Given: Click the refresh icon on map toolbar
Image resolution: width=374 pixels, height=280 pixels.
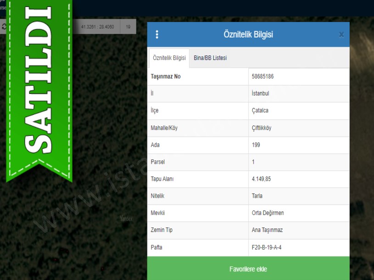Looking at the screenshot, I should point(4,27).
